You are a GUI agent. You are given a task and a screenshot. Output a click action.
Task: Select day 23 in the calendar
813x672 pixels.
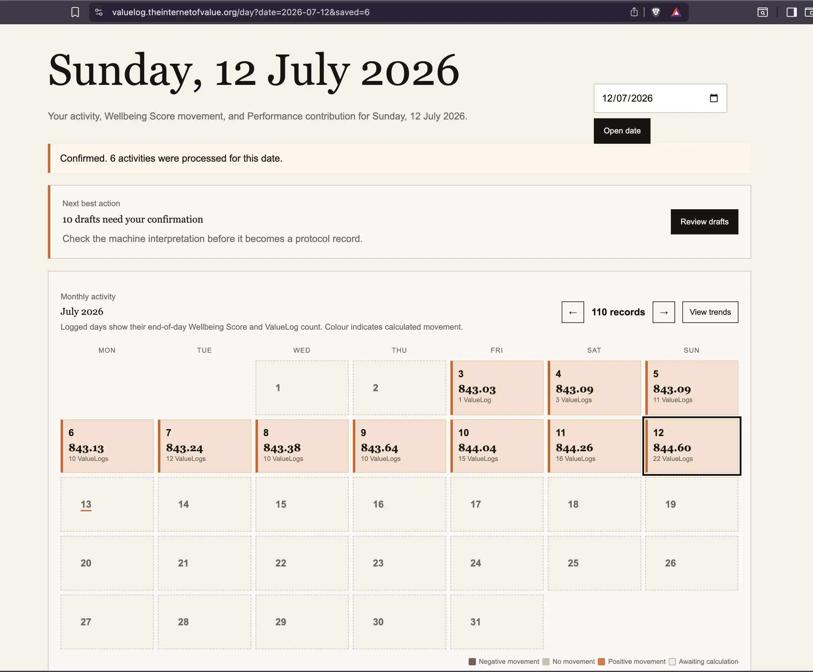pos(399,563)
